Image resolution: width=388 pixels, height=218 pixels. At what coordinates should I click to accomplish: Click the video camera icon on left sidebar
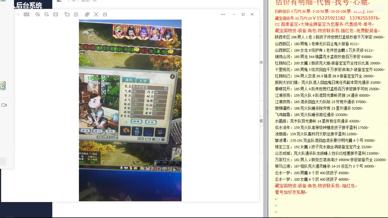4,105
